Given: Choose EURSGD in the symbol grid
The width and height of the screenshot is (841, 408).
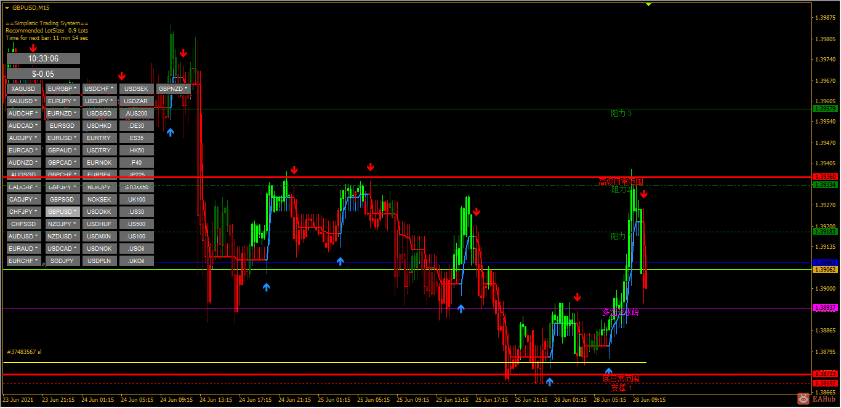Looking at the screenshot, I should 62,126.
